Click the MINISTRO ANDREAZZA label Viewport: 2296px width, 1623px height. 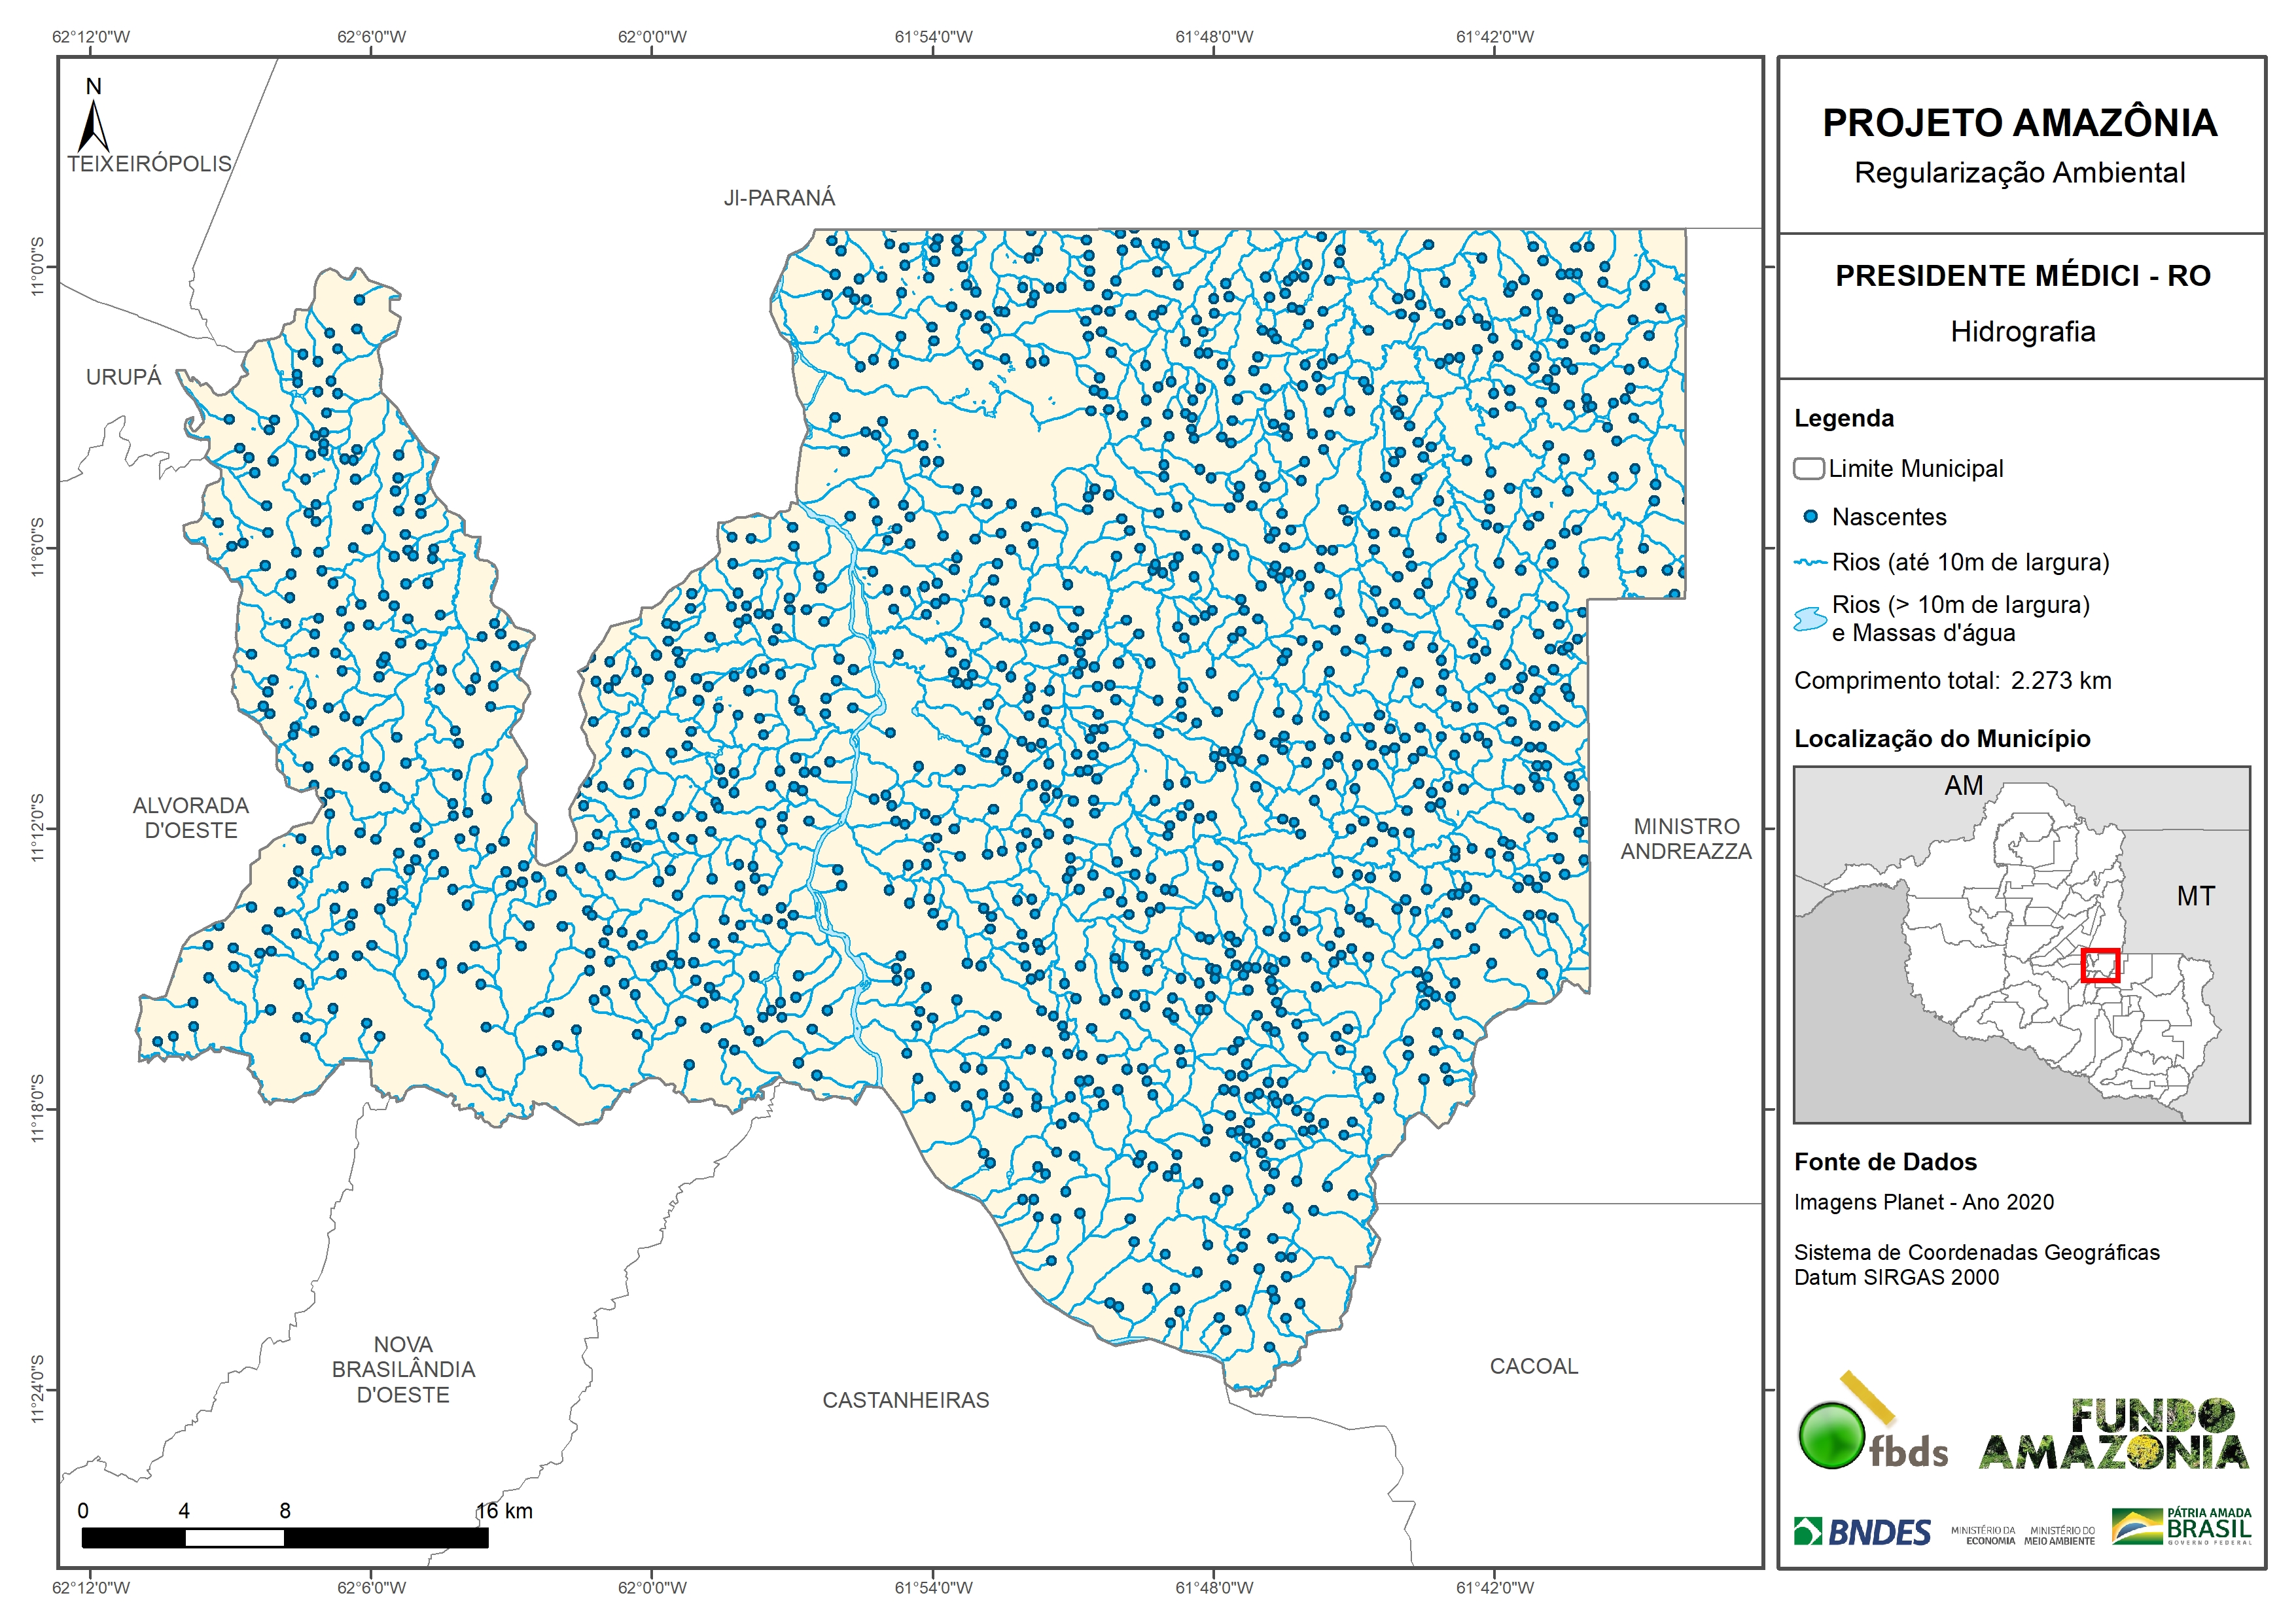click(1686, 839)
